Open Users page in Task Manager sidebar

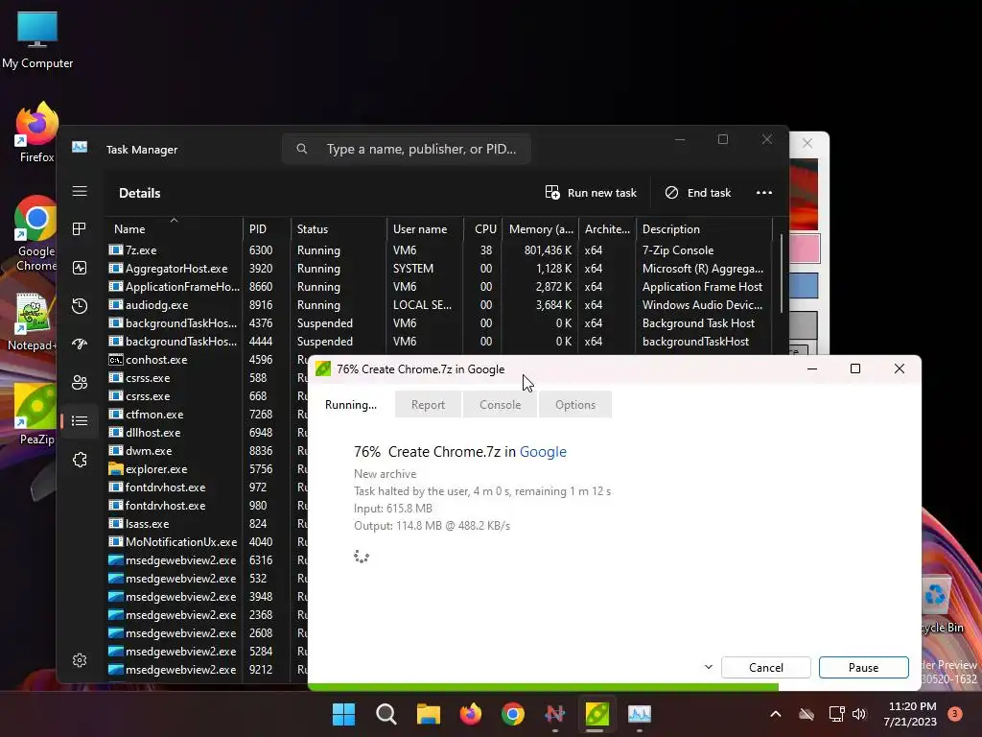coord(80,382)
